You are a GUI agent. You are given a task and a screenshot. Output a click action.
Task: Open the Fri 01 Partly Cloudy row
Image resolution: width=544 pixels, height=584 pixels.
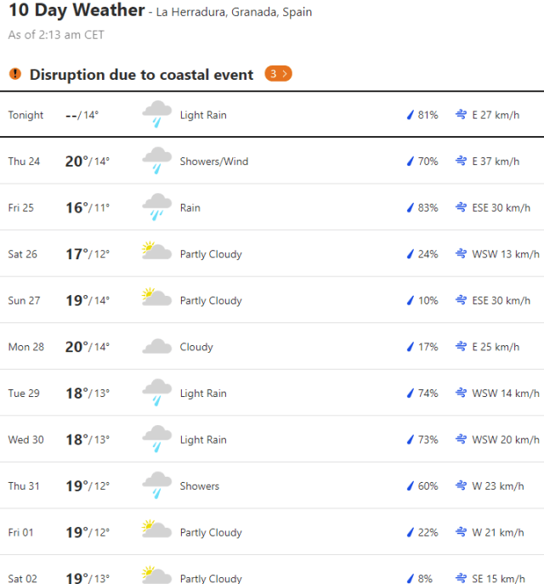point(272,532)
